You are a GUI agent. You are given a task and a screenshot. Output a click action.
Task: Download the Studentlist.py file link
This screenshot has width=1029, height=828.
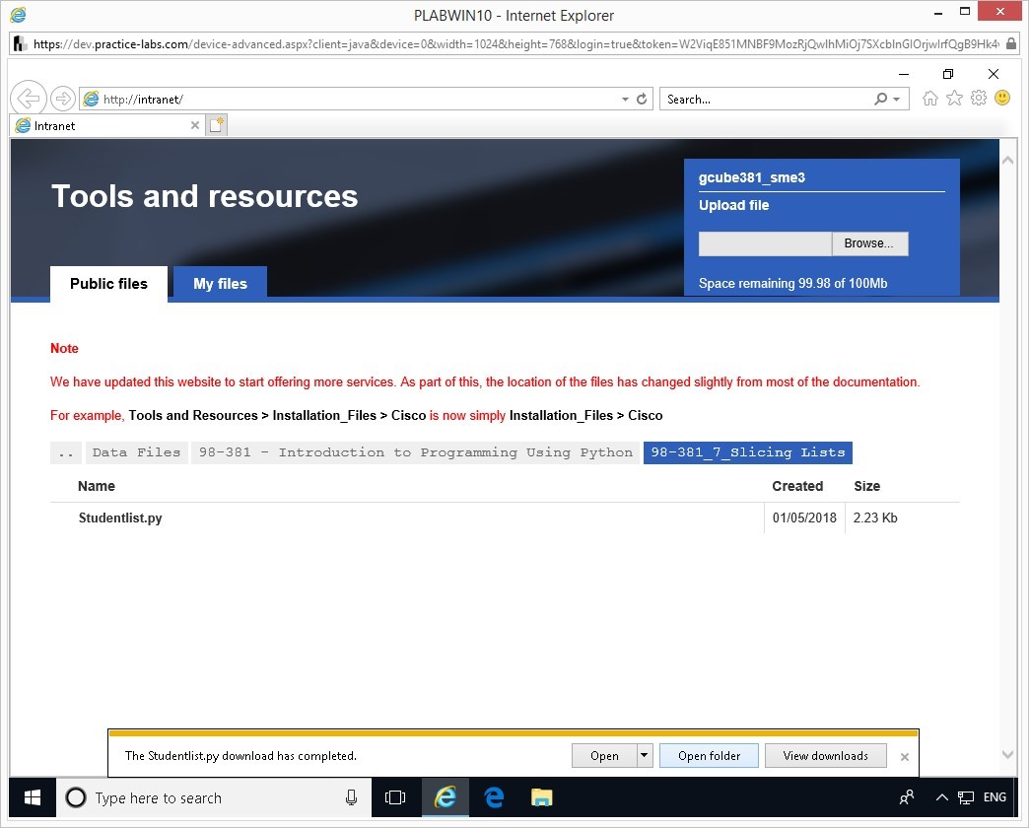tap(120, 517)
